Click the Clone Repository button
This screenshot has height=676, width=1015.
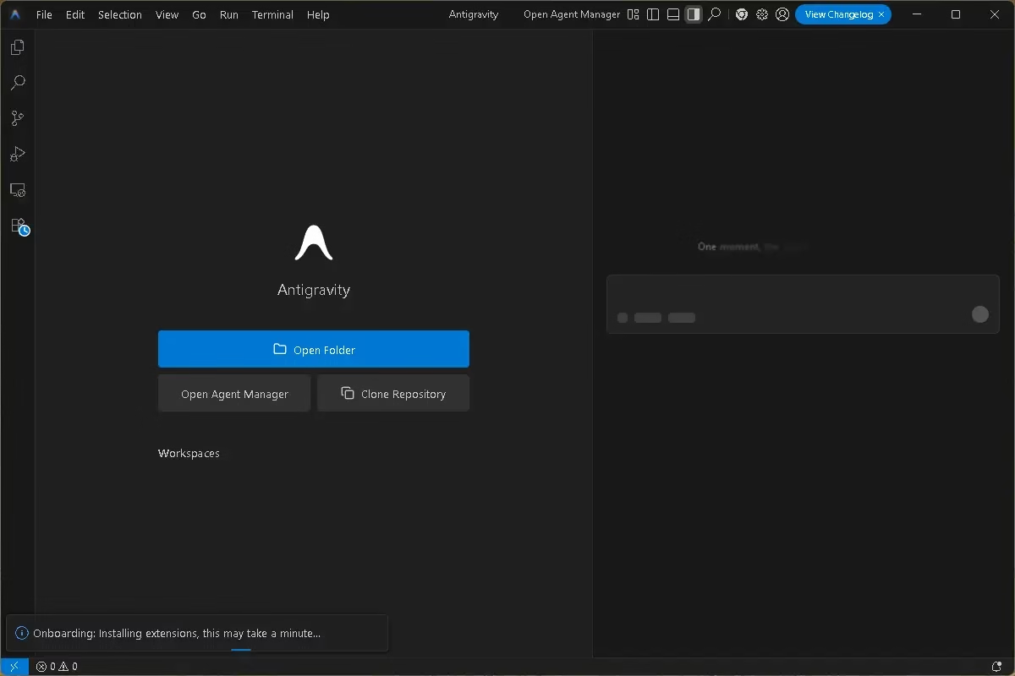click(x=392, y=394)
